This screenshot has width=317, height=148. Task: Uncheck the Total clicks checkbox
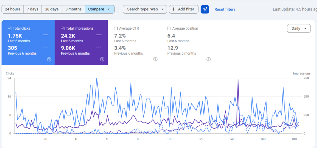[x=10, y=28]
